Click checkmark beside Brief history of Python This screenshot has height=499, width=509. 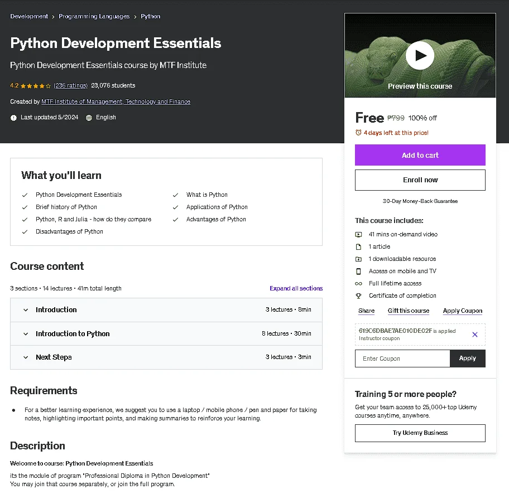tap(25, 207)
